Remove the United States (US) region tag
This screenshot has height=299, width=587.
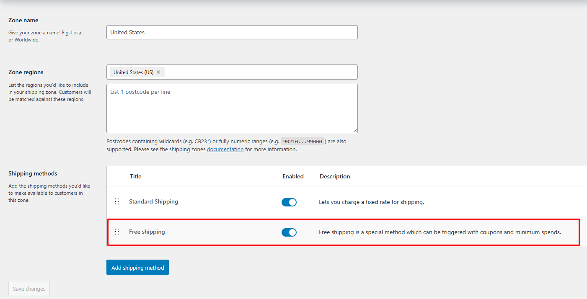pyautogui.click(x=158, y=72)
